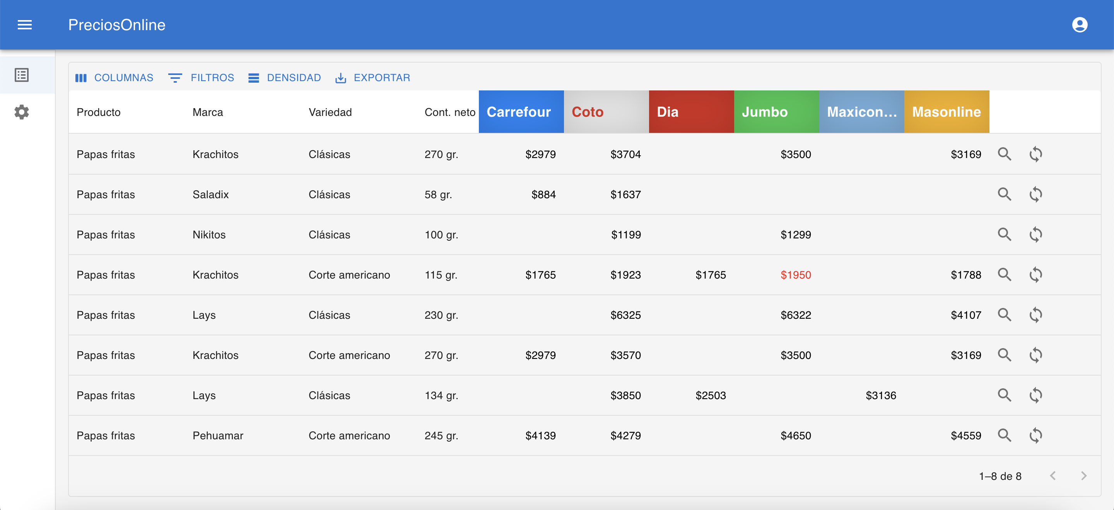Viewport: 1114px width, 510px height.
Task: Select the red $1950 Jumbo price cell
Action: (x=795, y=275)
